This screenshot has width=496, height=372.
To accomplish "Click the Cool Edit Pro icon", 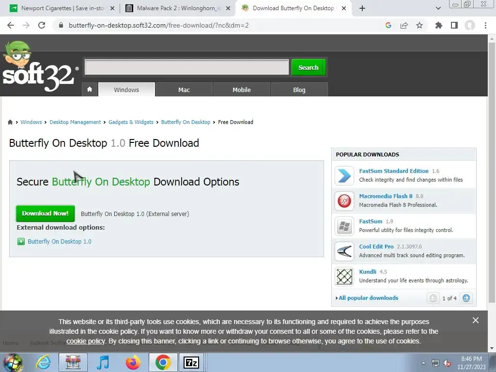I will click(344, 251).
